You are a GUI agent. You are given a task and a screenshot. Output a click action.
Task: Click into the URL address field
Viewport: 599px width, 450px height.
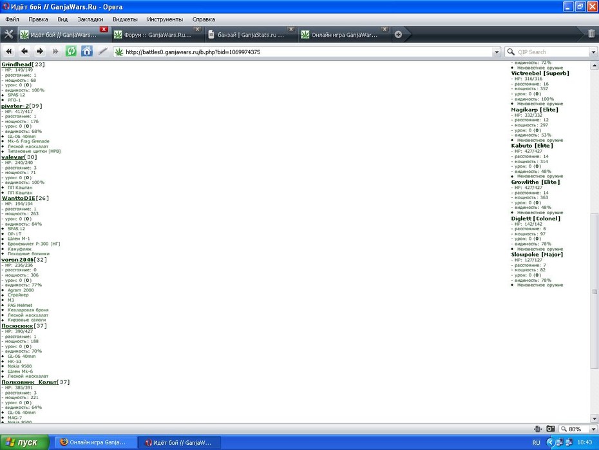tap(307, 52)
